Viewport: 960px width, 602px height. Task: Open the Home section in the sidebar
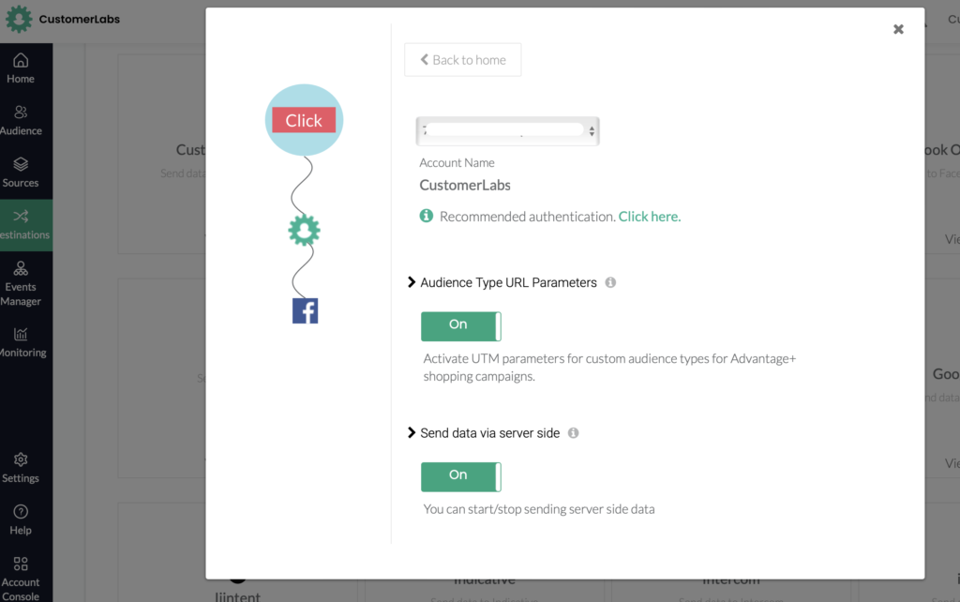[20, 68]
